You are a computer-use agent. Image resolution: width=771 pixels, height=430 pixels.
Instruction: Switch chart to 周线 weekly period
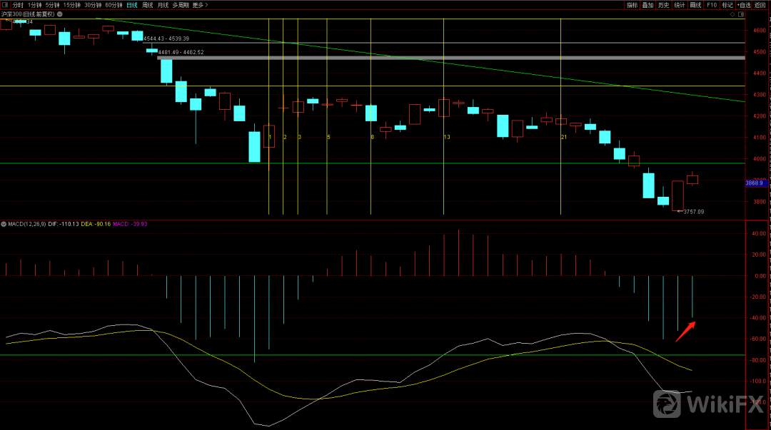(x=148, y=5)
